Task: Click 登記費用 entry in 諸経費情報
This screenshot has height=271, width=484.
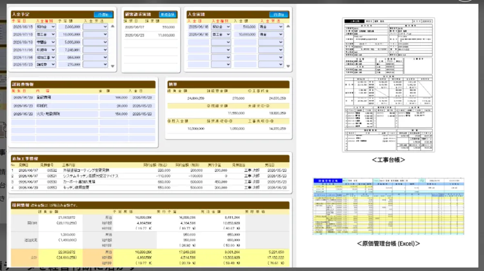Action: (x=67, y=97)
